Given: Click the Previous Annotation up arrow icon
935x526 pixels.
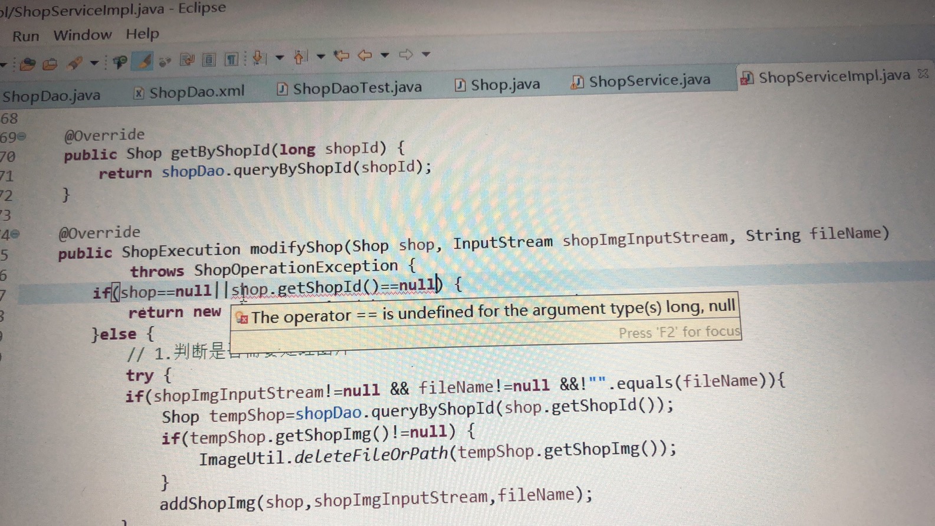Looking at the screenshot, I should (x=300, y=57).
